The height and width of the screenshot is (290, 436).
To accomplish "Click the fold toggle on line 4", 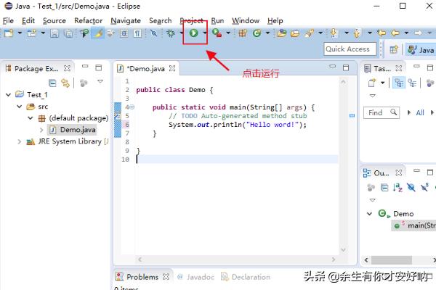I will (x=132, y=107).
